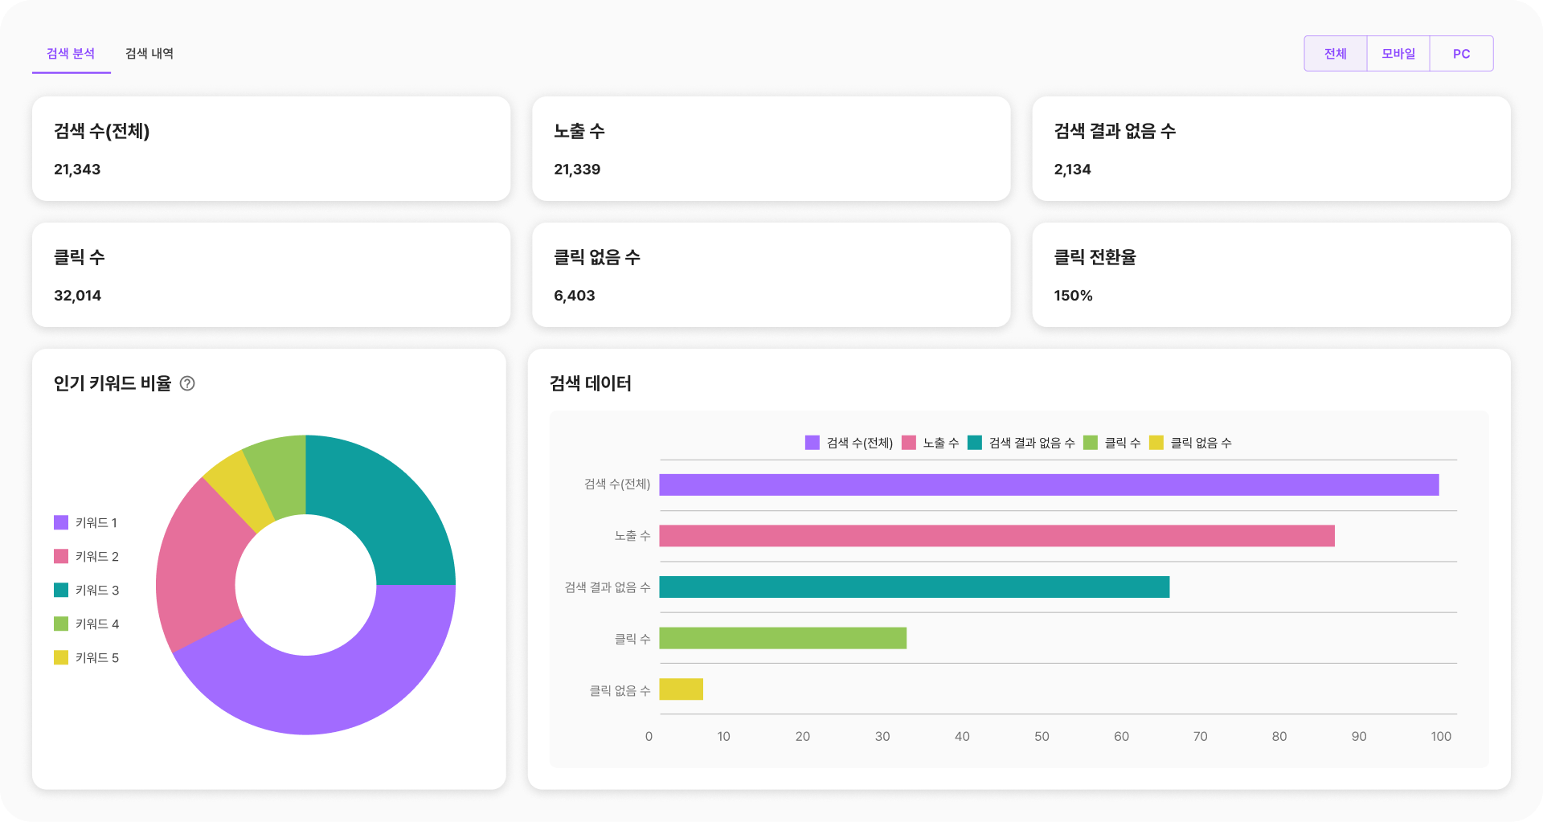Toggle 클릭 없음 수 bar chart legend item
The width and height of the screenshot is (1543, 822).
click(x=1191, y=443)
